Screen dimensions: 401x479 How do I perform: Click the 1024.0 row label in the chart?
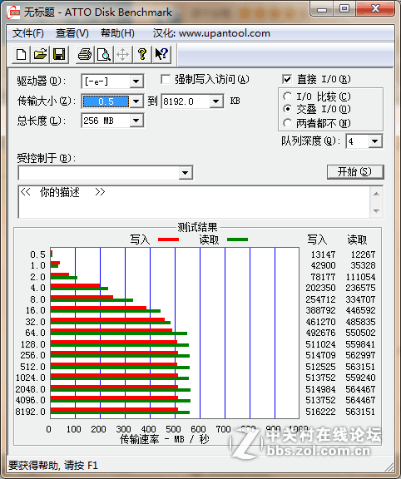31,378
